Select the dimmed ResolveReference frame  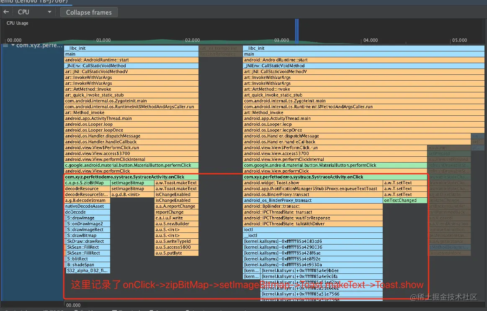click(x=221, y=54)
